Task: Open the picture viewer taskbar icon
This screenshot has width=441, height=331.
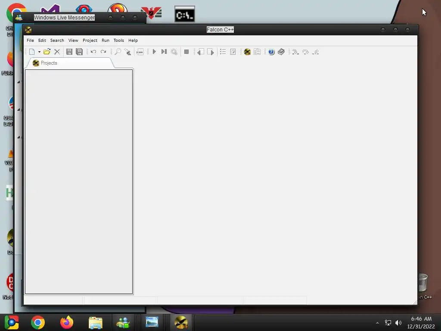Action: (x=152, y=322)
